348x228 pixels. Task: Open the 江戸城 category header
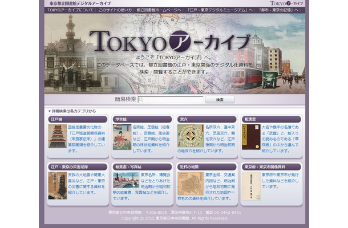[x=78, y=119]
